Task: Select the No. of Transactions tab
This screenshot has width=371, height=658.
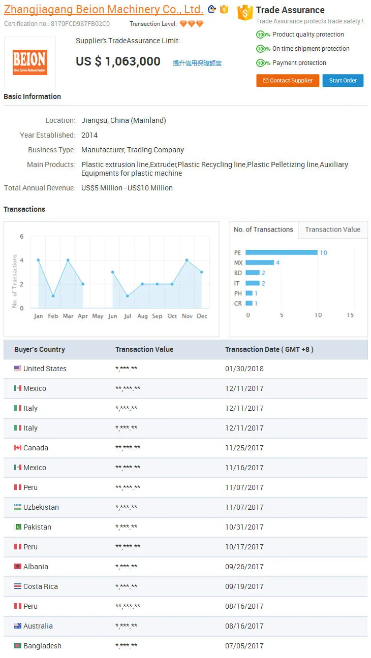Action: pyautogui.click(x=263, y=229)
